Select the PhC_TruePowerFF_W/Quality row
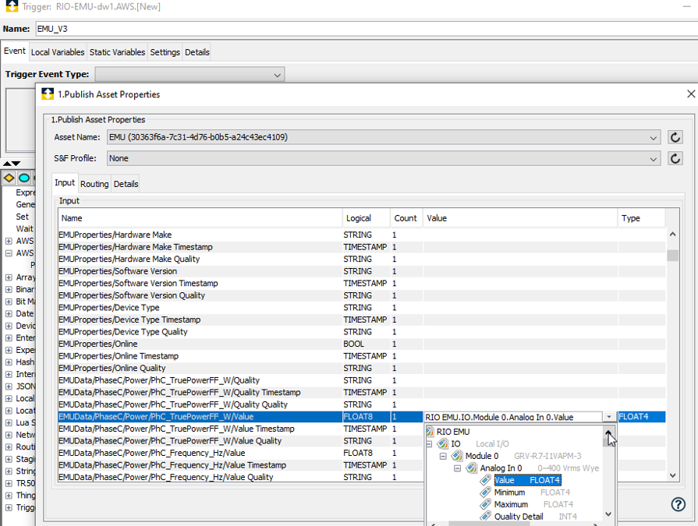Screen dimensions: 698x526 point(361,380)
